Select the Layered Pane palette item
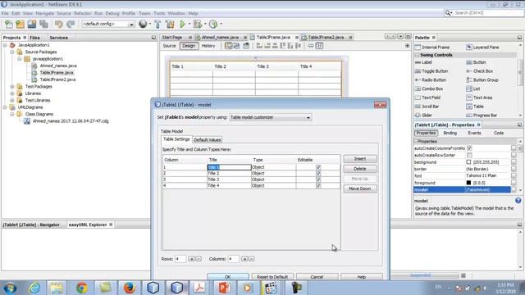Screen dimensions: 525x295 coord(482,48)
